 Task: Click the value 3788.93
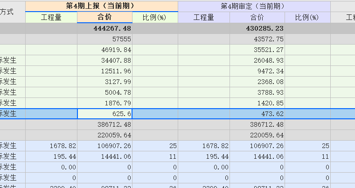click(x=257, y=92)
